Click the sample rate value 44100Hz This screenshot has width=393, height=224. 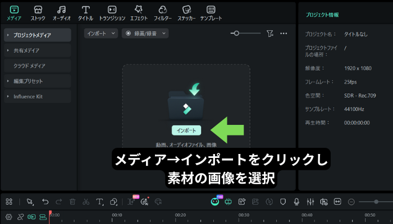[x=354, y=109]
